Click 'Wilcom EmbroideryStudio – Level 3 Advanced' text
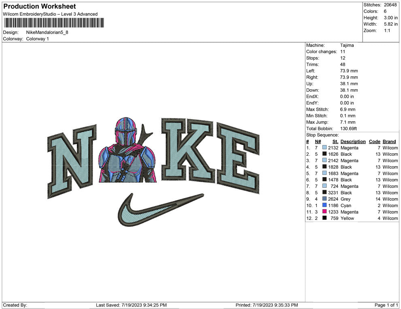 [50, 14]
